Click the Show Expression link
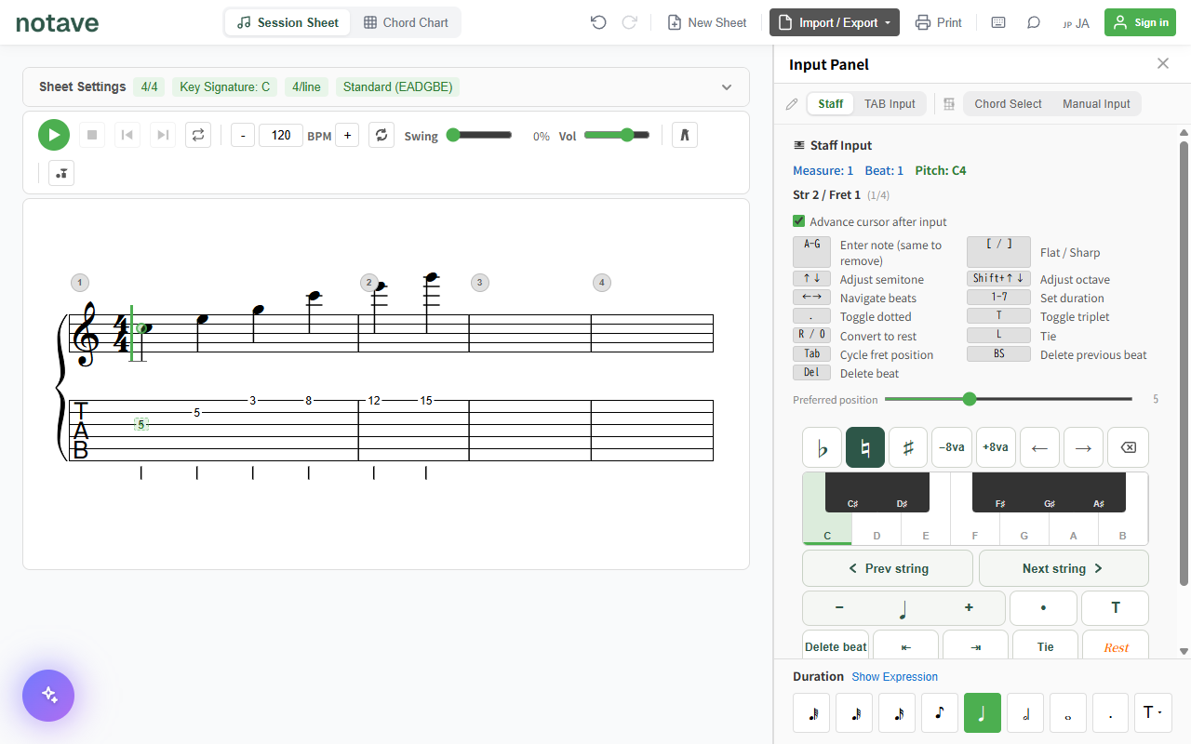 894,677
